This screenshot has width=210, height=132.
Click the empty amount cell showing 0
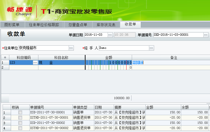point(108,67)
